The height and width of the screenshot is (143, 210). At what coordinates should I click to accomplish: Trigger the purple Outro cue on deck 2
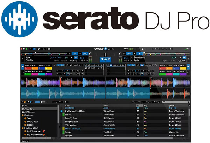click(183, 74)
